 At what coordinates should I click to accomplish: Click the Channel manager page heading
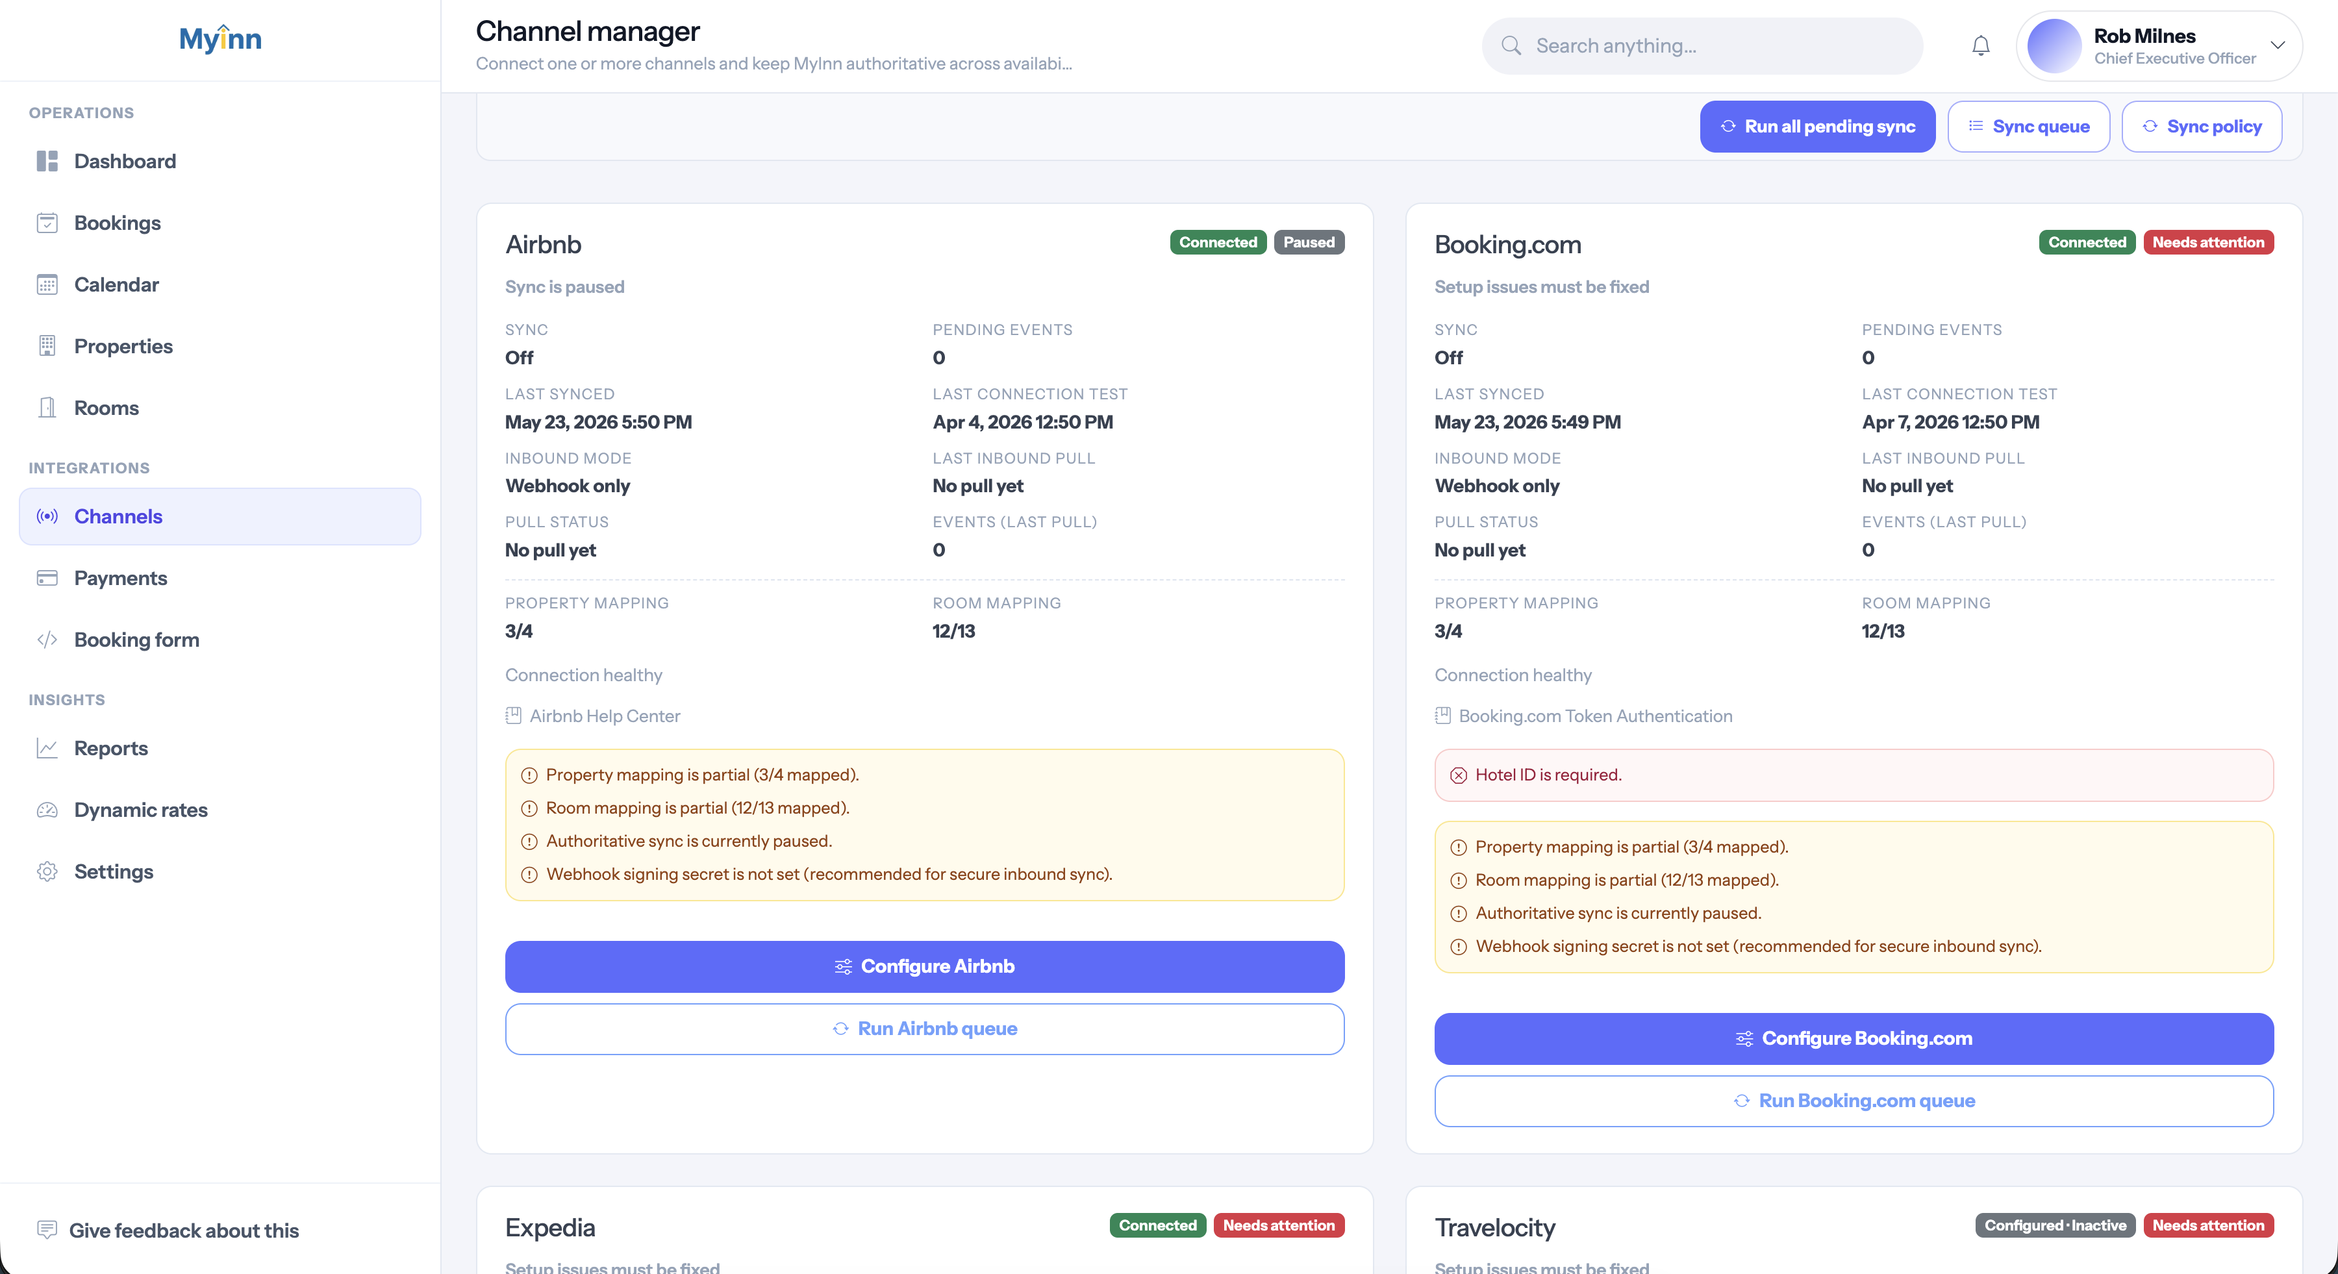[588, 32]
